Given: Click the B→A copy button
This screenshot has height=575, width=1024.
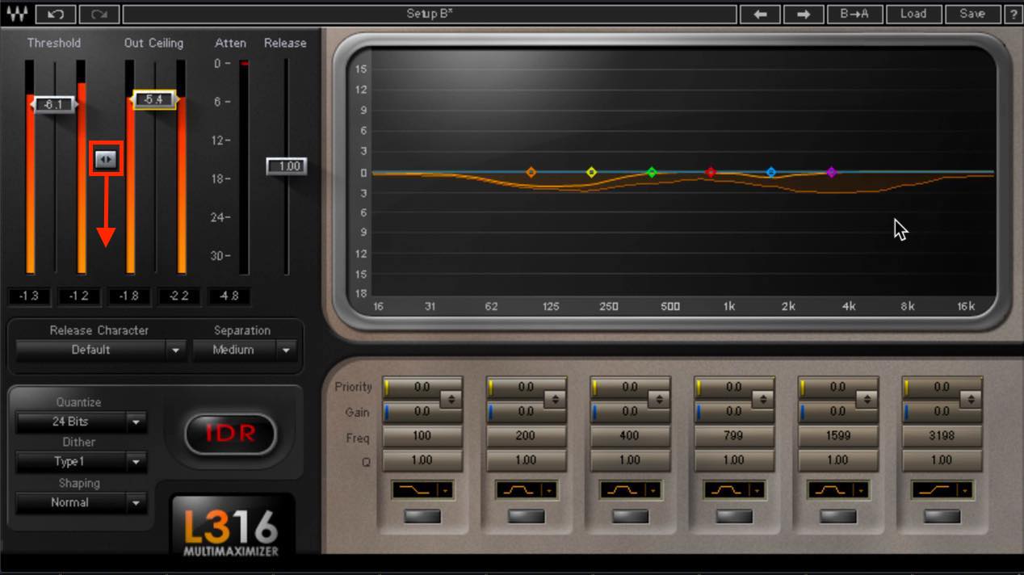Looking at the screenshot, I should (854, 14).
